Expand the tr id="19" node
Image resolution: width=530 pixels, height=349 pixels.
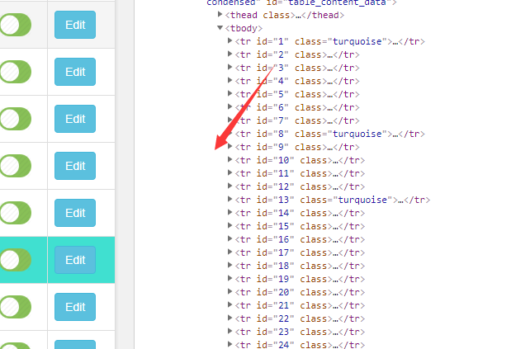pyautogui.click(x=230, y=278)
